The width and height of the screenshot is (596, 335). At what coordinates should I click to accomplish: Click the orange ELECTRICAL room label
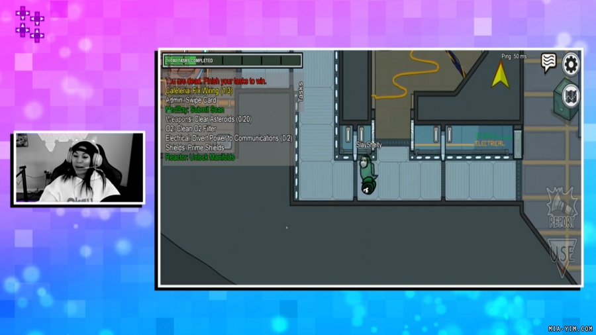point(489,144)
